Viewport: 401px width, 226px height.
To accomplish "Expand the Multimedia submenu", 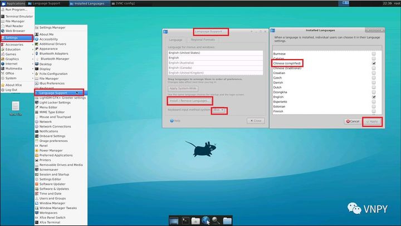I will click(17, 68).
